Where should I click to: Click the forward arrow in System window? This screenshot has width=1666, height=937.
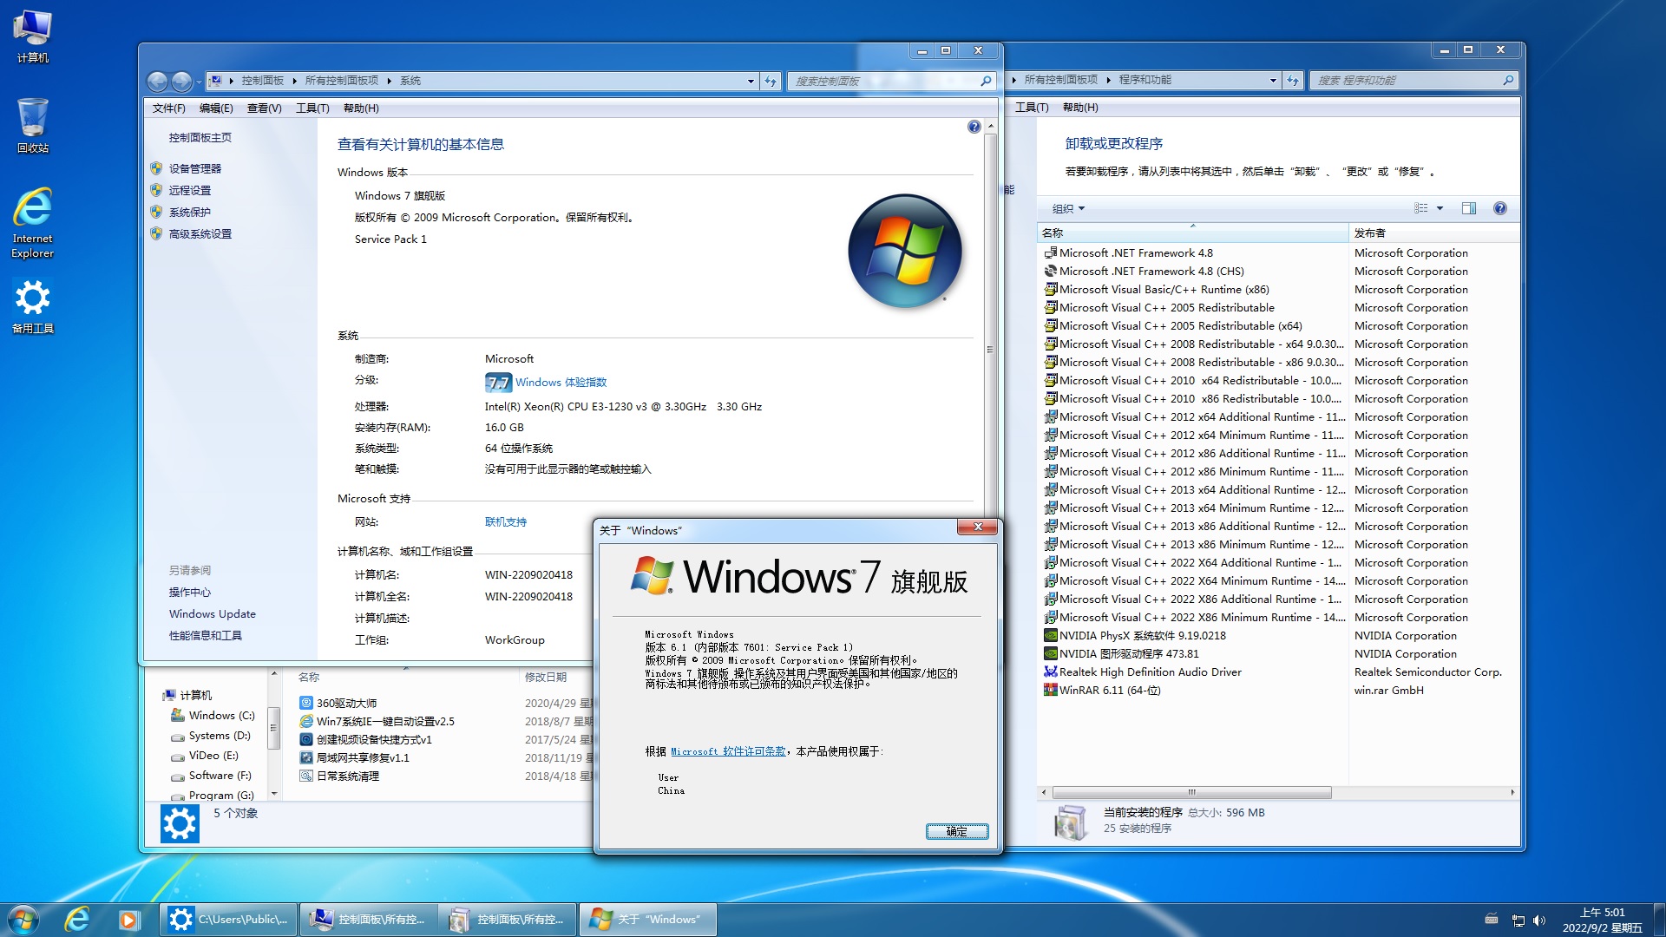[x=181, y=82]
